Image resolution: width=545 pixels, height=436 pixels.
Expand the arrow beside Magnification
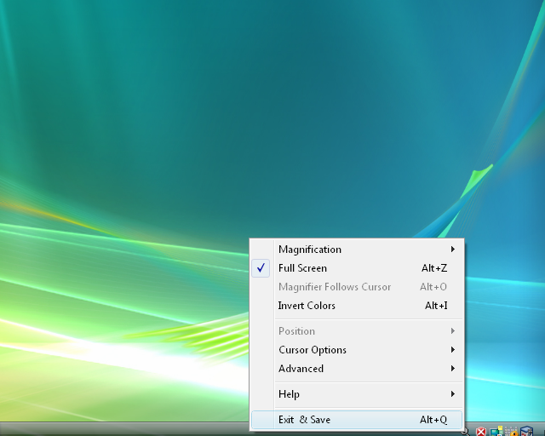point(453,250)
